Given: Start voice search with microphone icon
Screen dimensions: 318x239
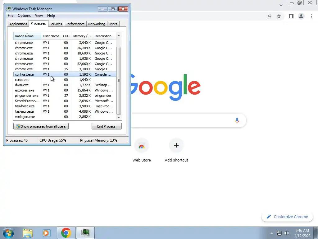Looking at the screenshot, I should [237, 120].
